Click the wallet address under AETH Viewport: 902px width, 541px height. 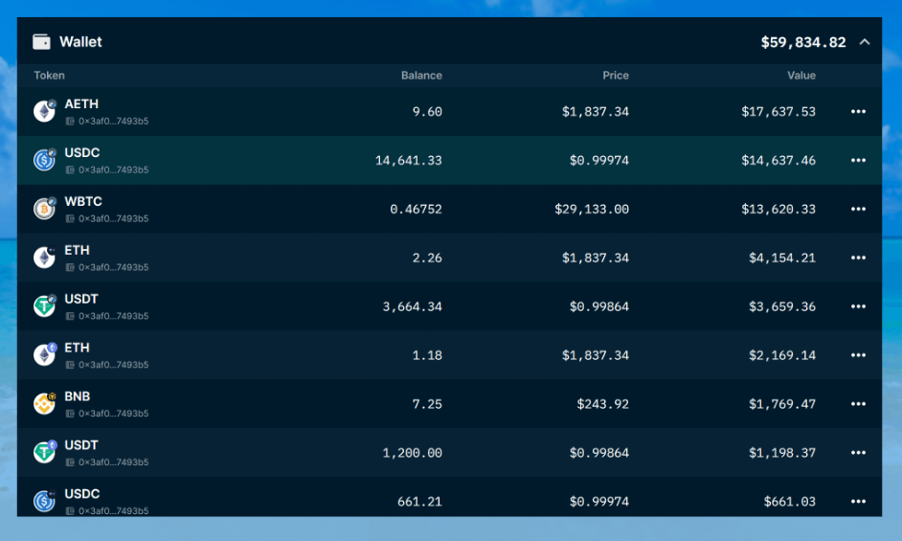click(113, 122)
